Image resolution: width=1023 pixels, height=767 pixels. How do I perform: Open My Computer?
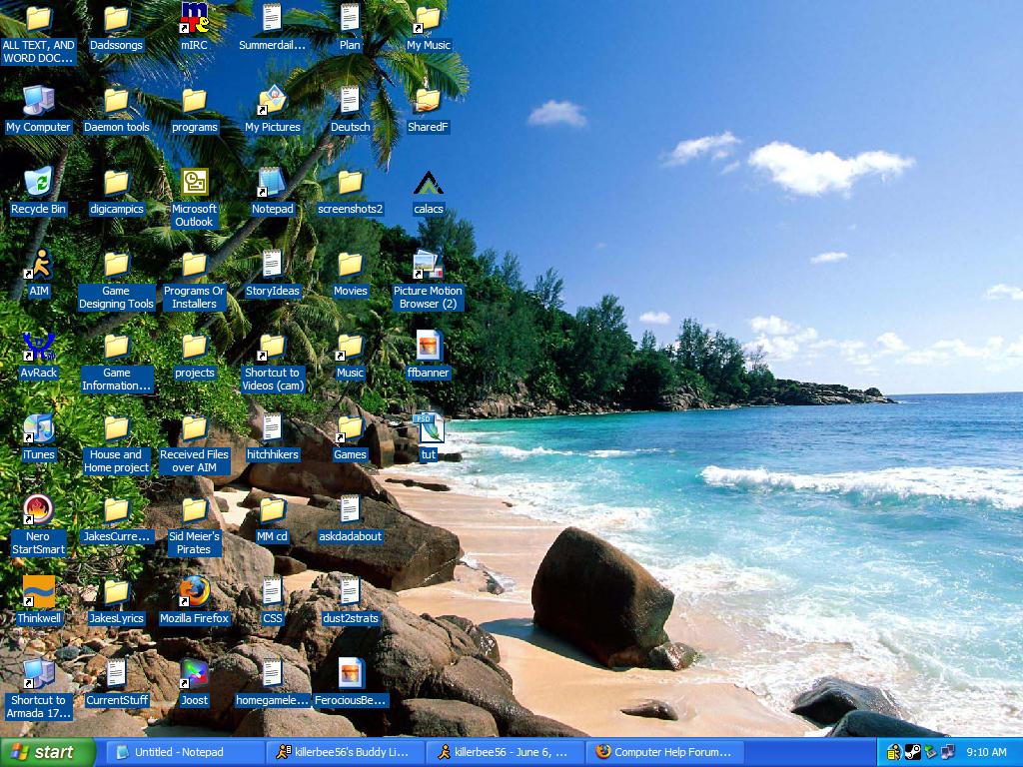(x=38, y=101)
